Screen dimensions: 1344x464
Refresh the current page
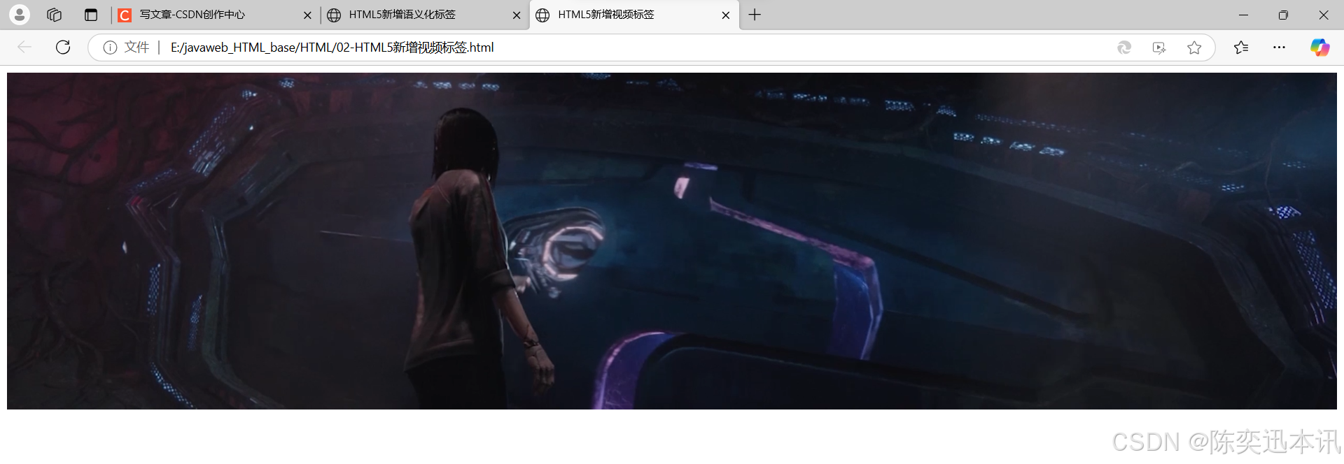pyautogui.click(x=63, y=47)
